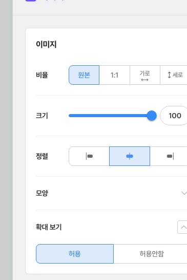Select 허용 for zoom view
This screenshot has height=280, width=187.
click(x=75, y=254)
